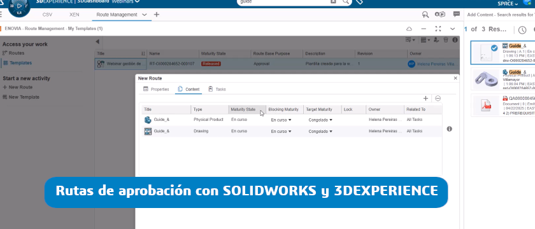Select the Guide_& bracket thumbnail result

coord(486,79)
